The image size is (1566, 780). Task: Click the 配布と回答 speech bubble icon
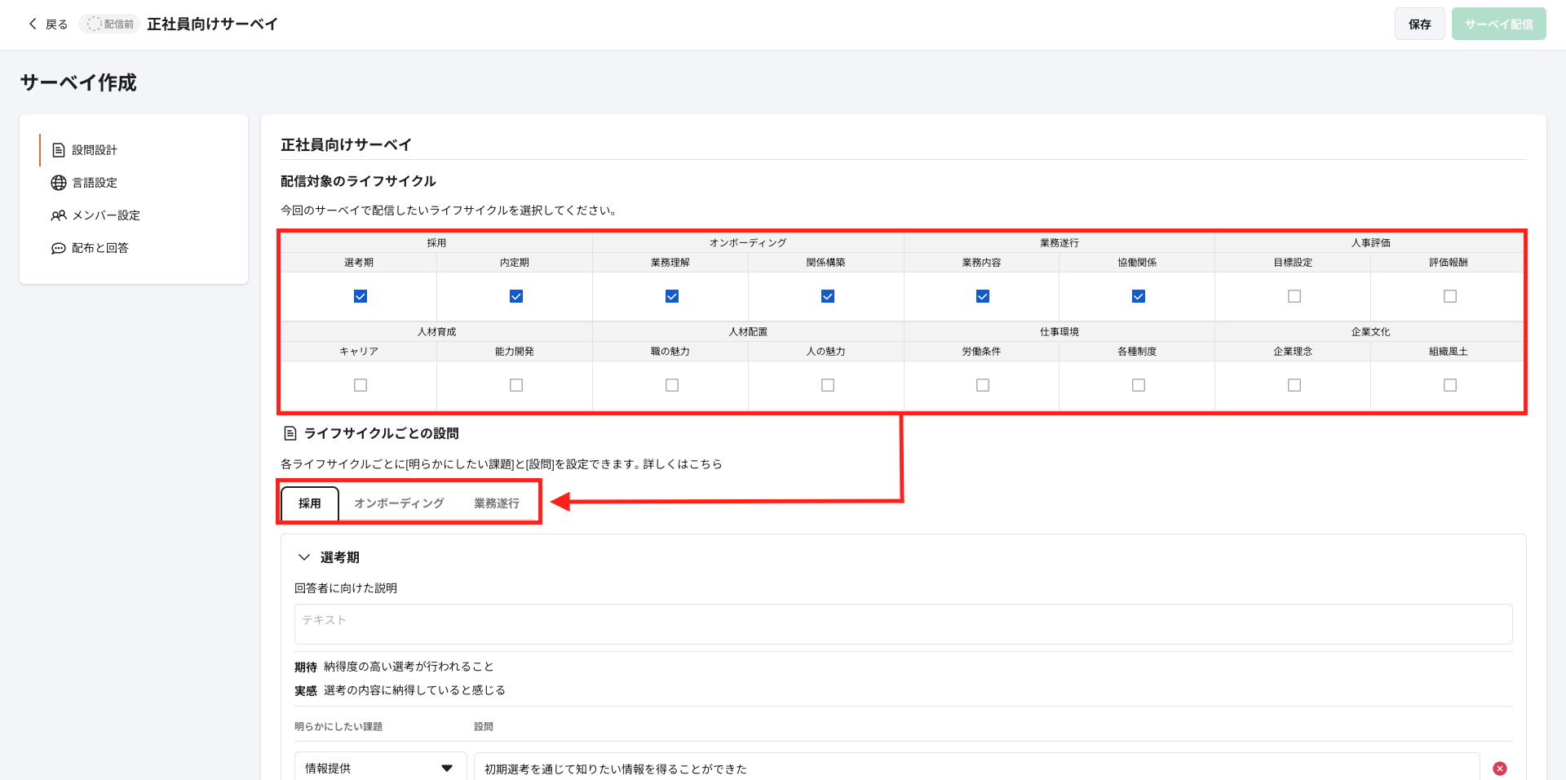click(x=59, y=248)
